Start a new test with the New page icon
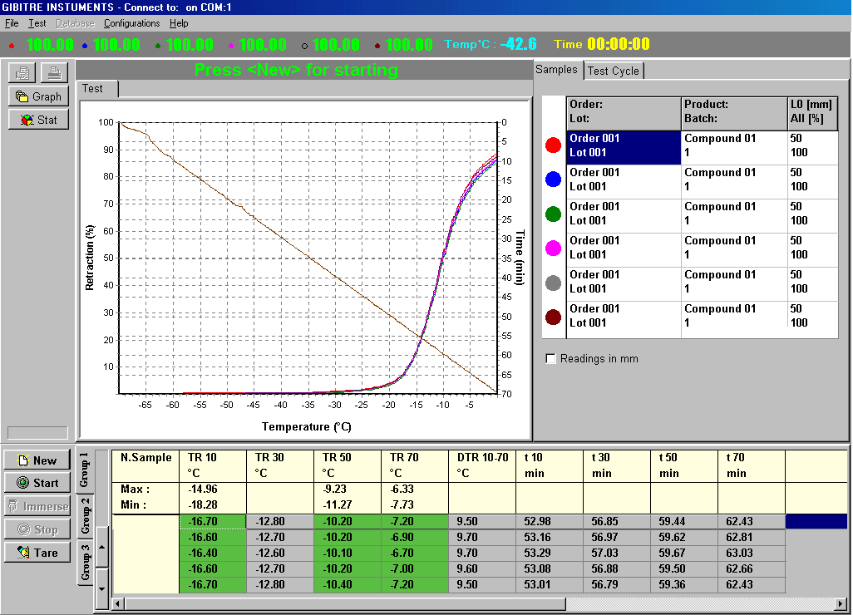This screenshot has height=615, width=853. [37, 461]
